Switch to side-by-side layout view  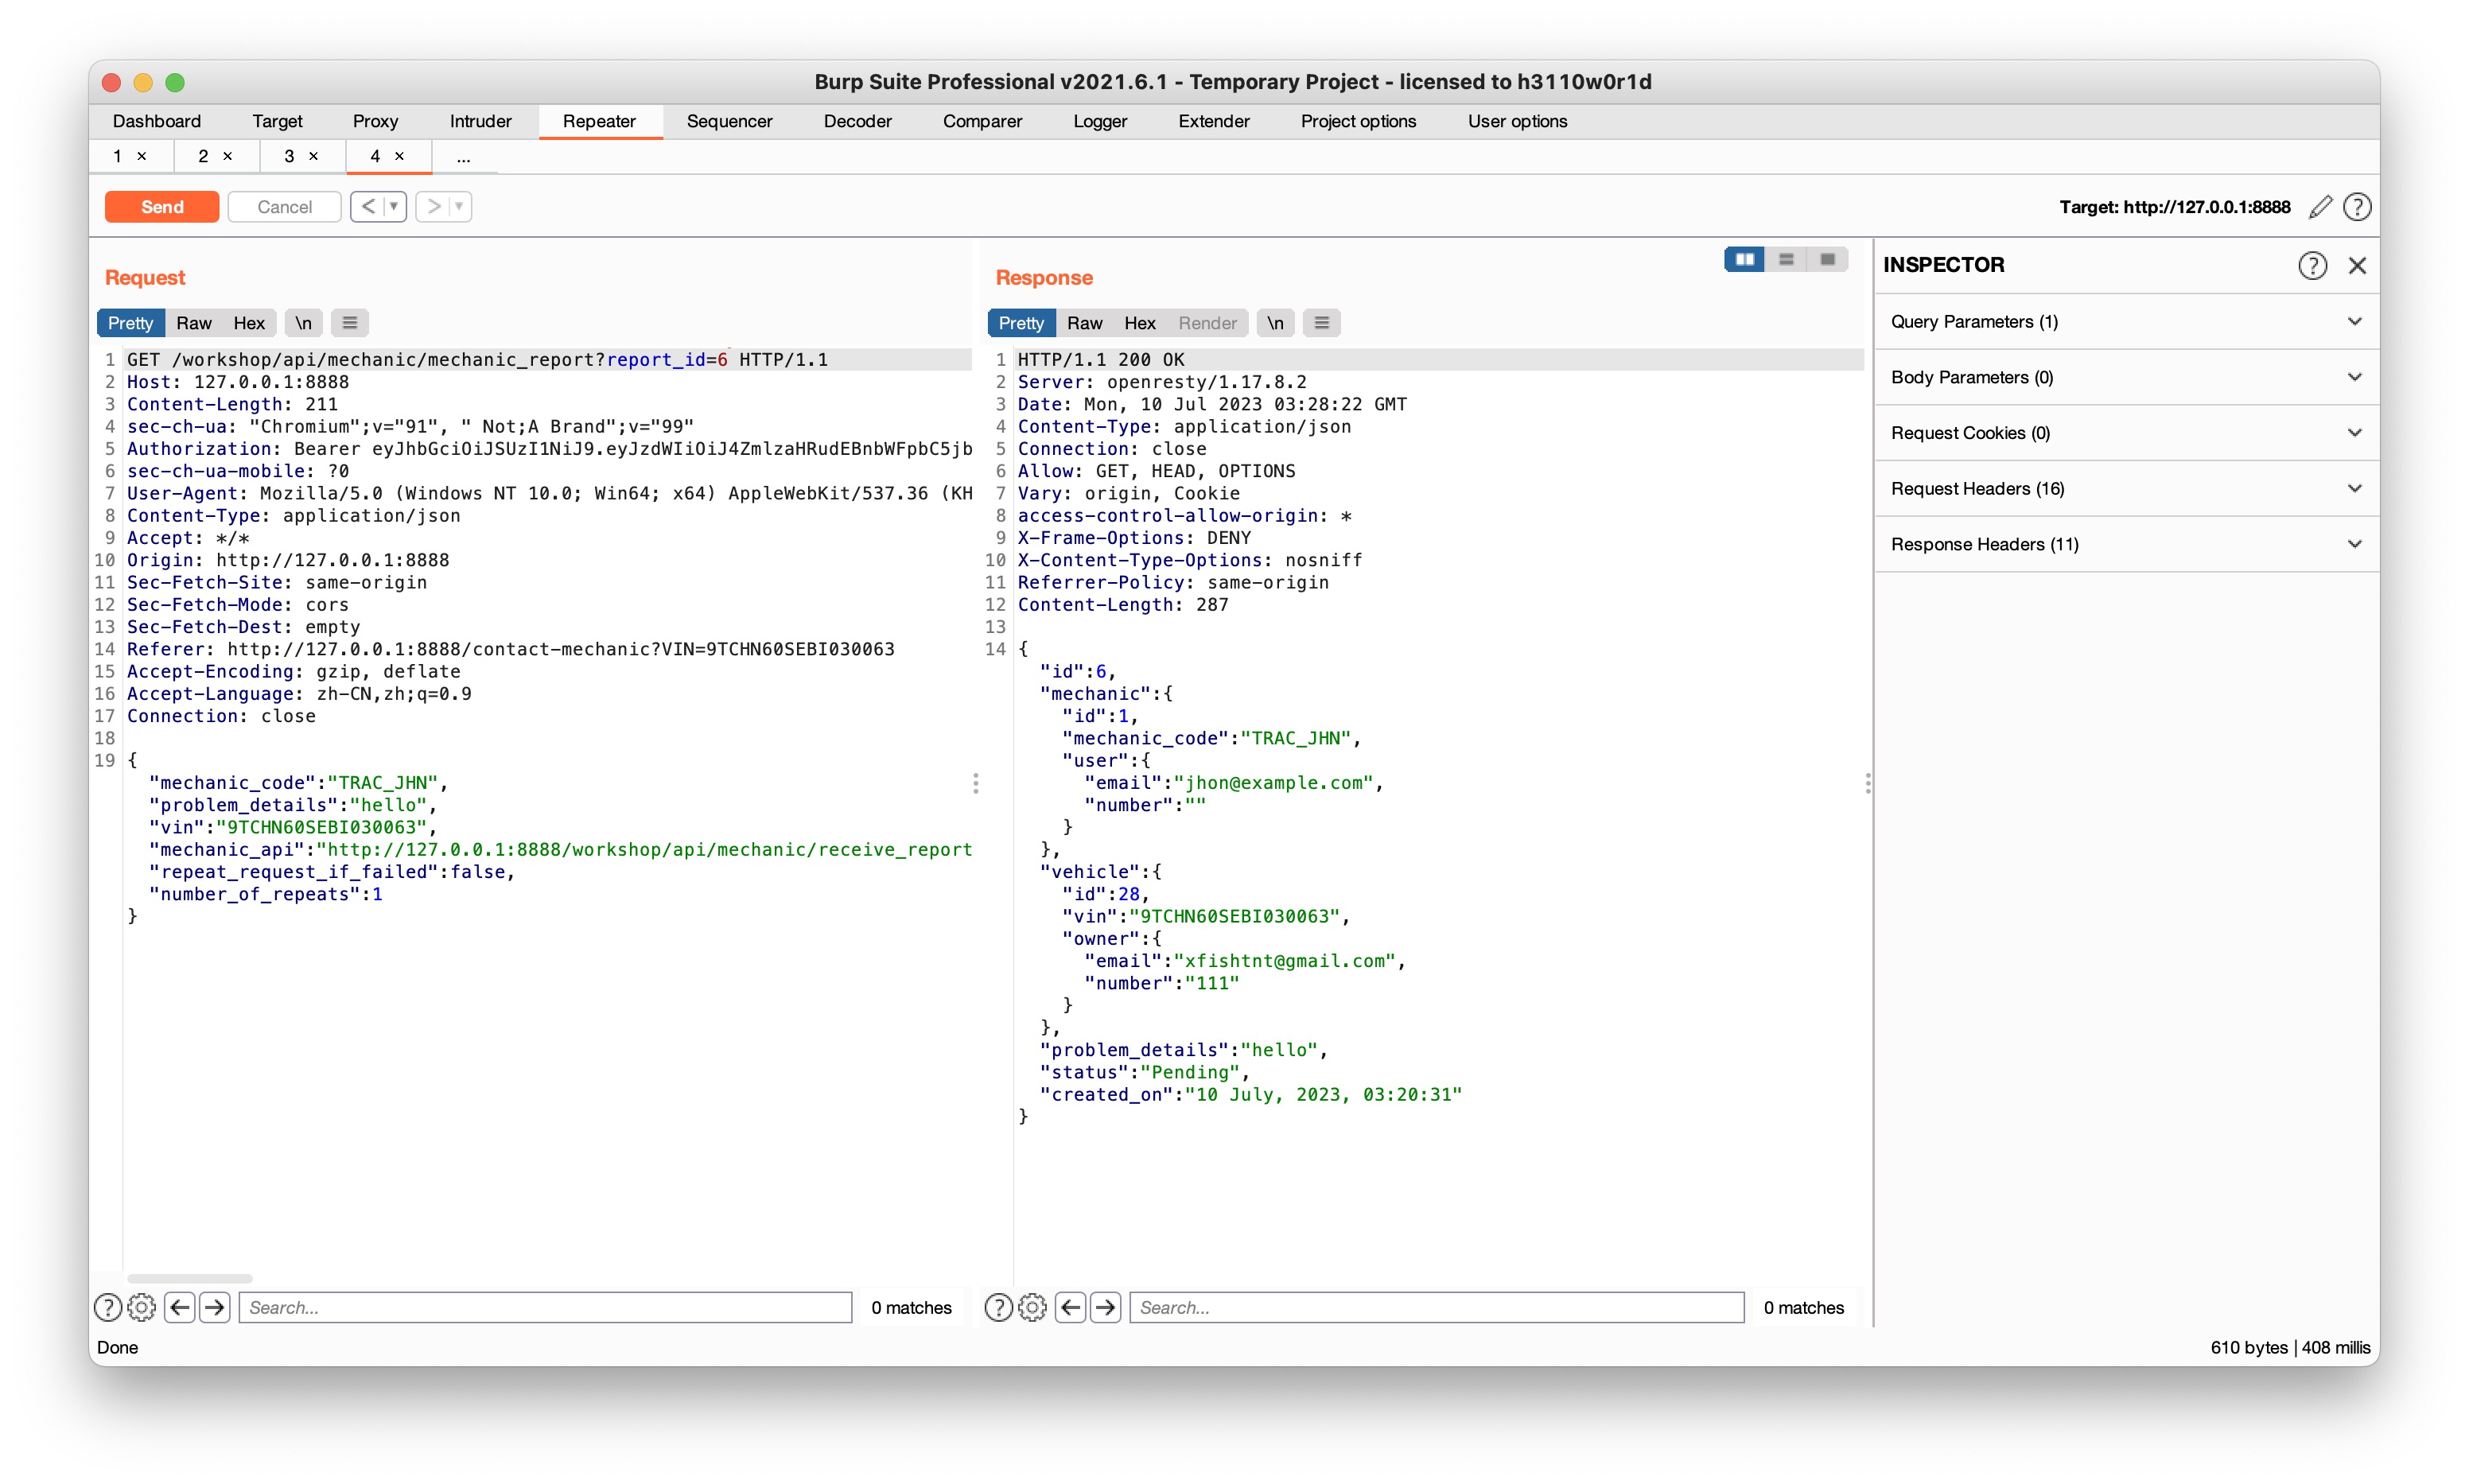(x=1744, y=260)
